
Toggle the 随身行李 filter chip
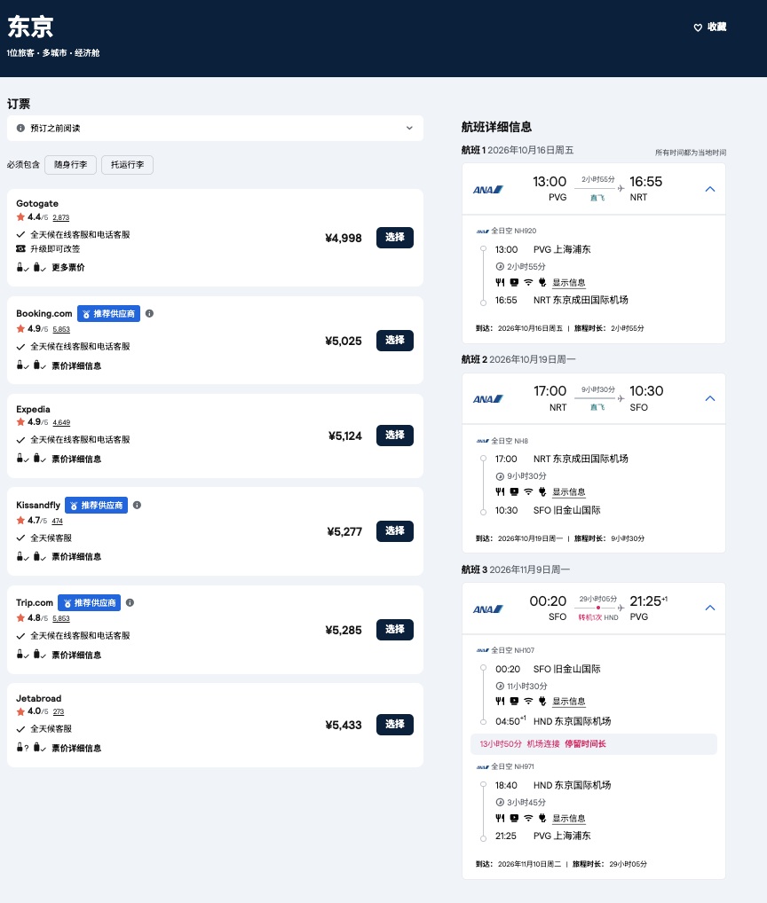(x=70, y=165)
